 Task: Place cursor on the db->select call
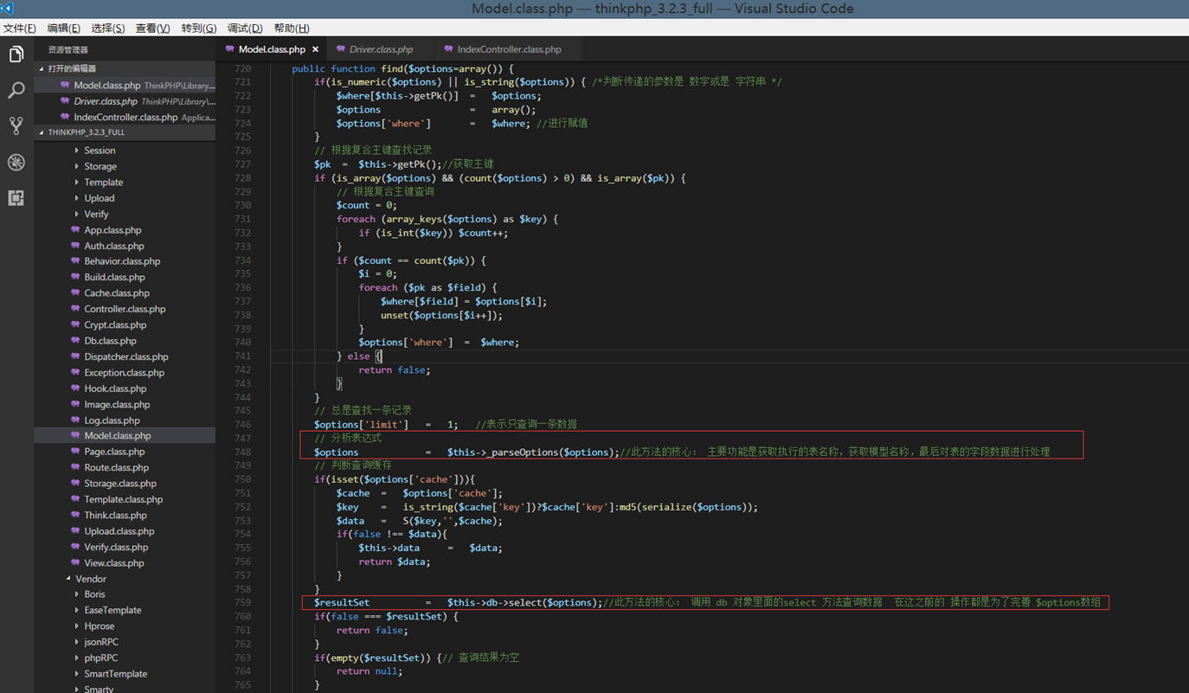point(524,603)
